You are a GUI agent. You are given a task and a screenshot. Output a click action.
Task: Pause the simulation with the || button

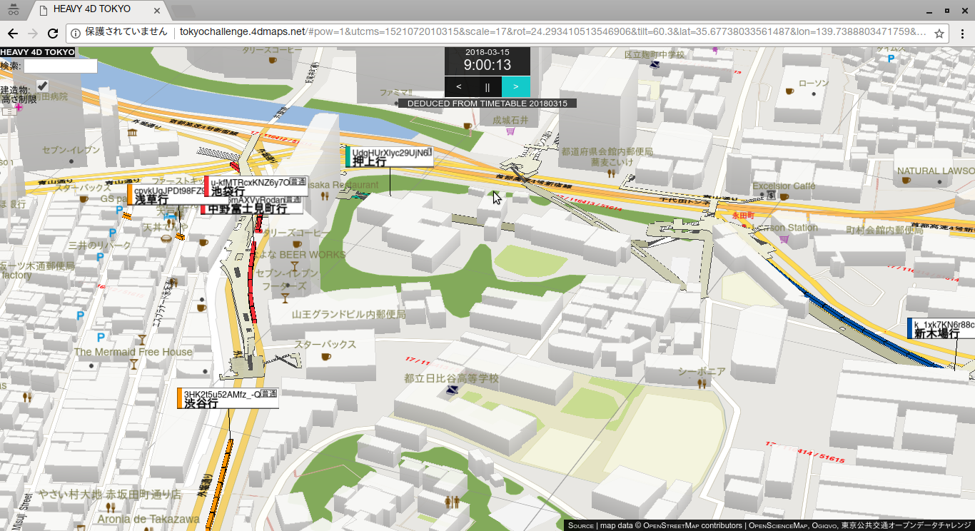[x=487, y=86]
